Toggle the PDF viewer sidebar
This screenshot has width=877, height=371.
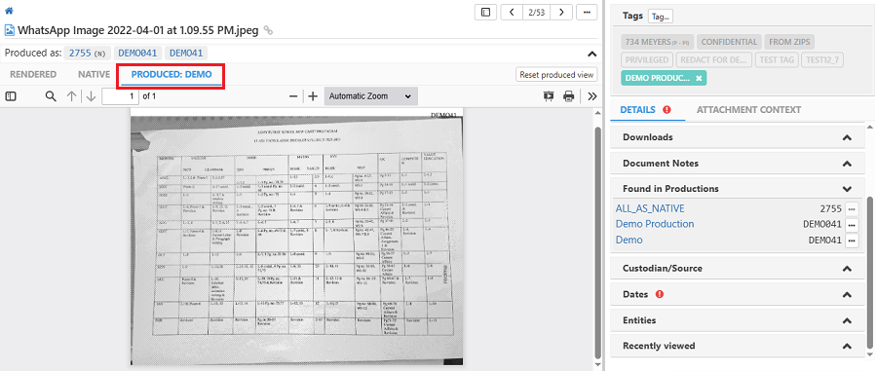point(11,96)
